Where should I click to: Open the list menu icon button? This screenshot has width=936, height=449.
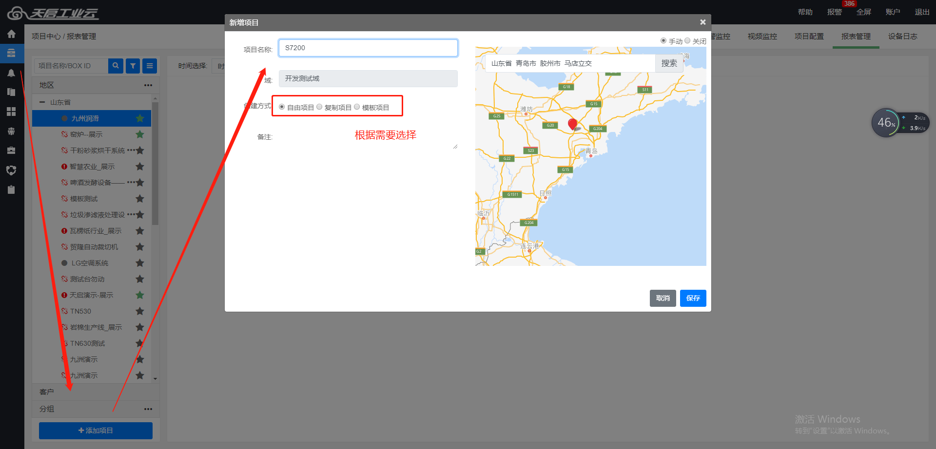point(150,66)
